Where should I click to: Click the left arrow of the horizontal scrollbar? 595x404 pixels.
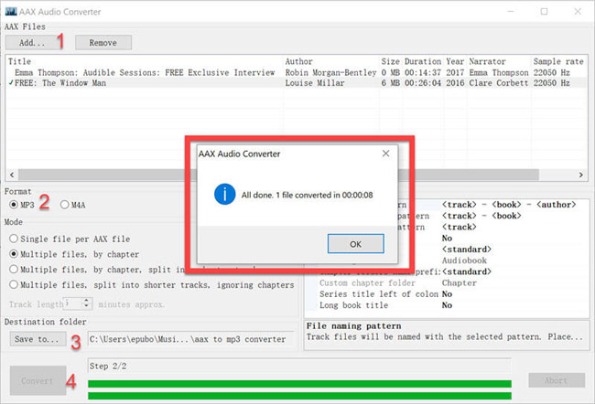click(x=12, y=175)
